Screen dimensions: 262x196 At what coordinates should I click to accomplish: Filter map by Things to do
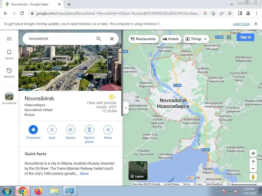pyautogui.click(x=193, y=39)
